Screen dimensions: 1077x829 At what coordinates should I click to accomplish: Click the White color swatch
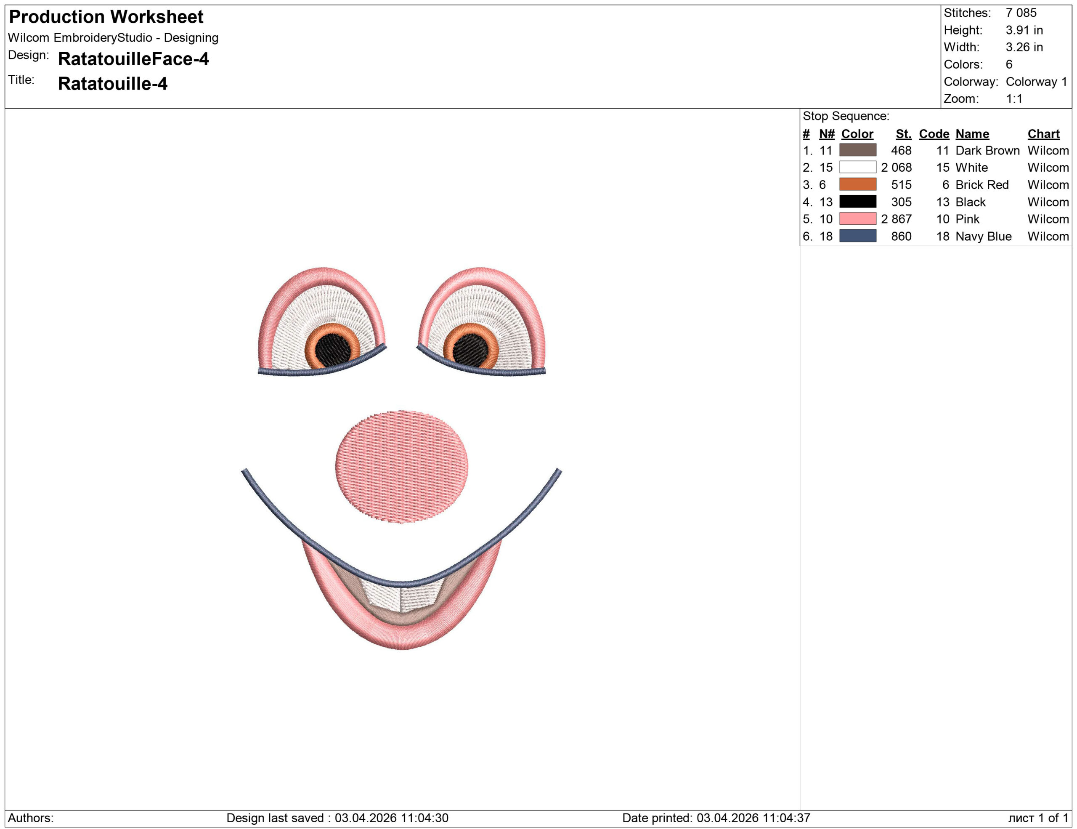857,167
